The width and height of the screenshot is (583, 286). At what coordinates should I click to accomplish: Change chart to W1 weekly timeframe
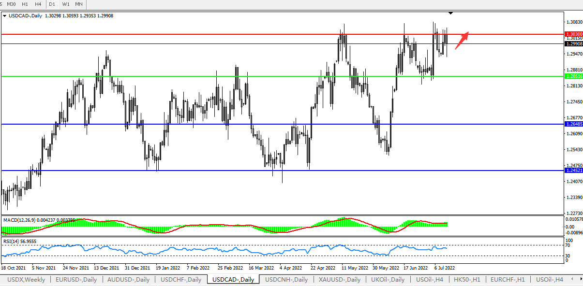click(66, 4)
